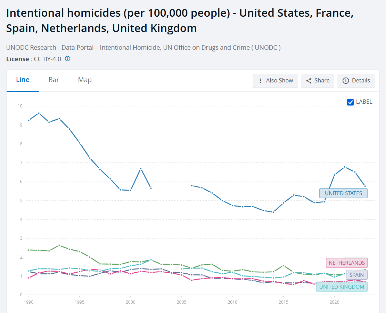This screenshot has width=386, height=313.
Task: Uncheck the LABEL checkbox
Action: coord(350,102)
